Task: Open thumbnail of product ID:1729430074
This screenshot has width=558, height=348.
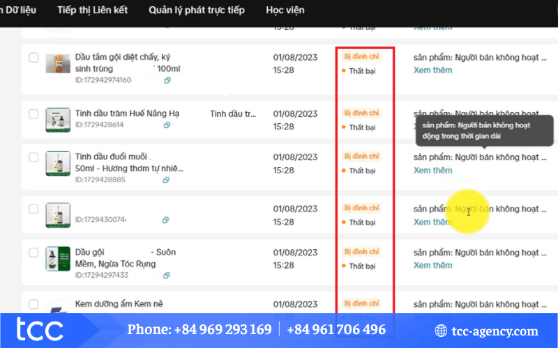Action: pos(58,215)
